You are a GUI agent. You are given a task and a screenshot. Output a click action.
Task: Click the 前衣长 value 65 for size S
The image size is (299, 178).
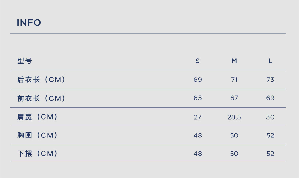198,98
